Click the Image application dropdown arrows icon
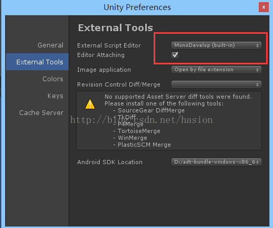Screen dimensions: 273x228 click(x=257, y=70)
